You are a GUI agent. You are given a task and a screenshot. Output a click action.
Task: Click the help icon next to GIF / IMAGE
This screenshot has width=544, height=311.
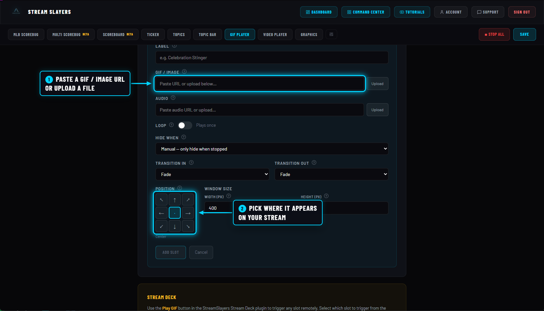(x=184, y=71)
